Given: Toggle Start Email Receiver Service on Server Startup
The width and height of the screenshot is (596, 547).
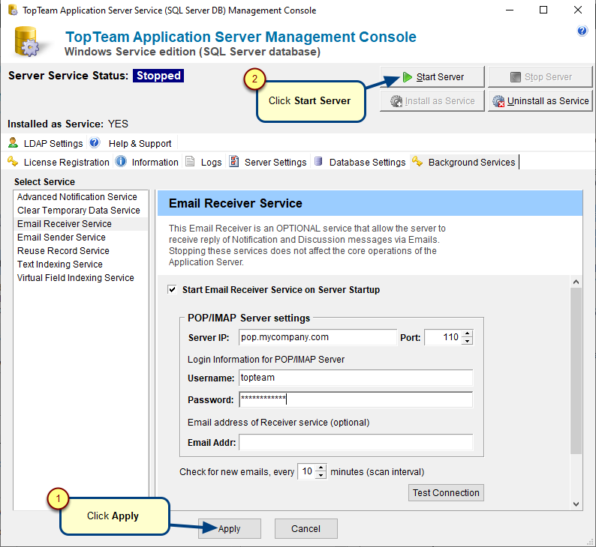Looking at the screenshot, I should coord(172,290).
